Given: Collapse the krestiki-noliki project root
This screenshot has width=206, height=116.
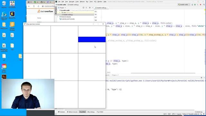Looking at the screenshot, I should coord(58,10).
